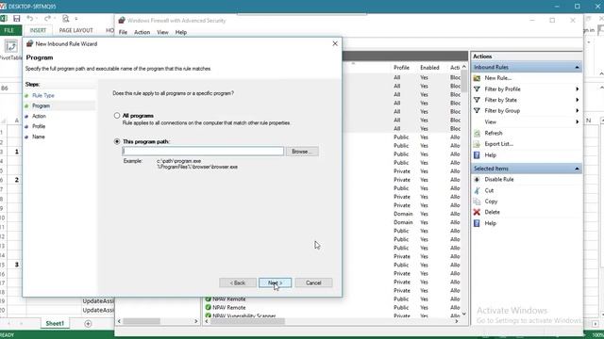Click the PivotTable icon in Excel ribbon
The width and height of the screenshot is (604, 339).
[10, 47]
